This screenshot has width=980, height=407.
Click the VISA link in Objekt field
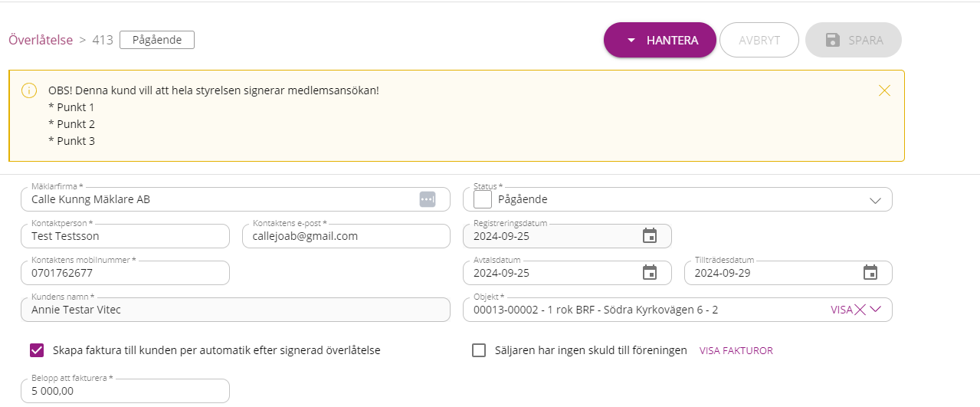coord(841,310)
